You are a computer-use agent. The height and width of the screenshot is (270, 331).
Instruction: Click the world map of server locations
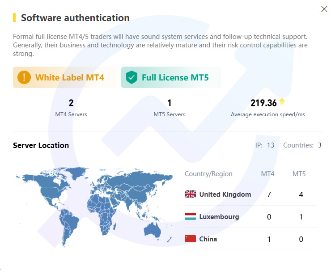pos(94,207)
